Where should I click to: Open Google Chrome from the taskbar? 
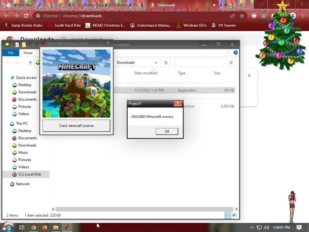point(33,227)
